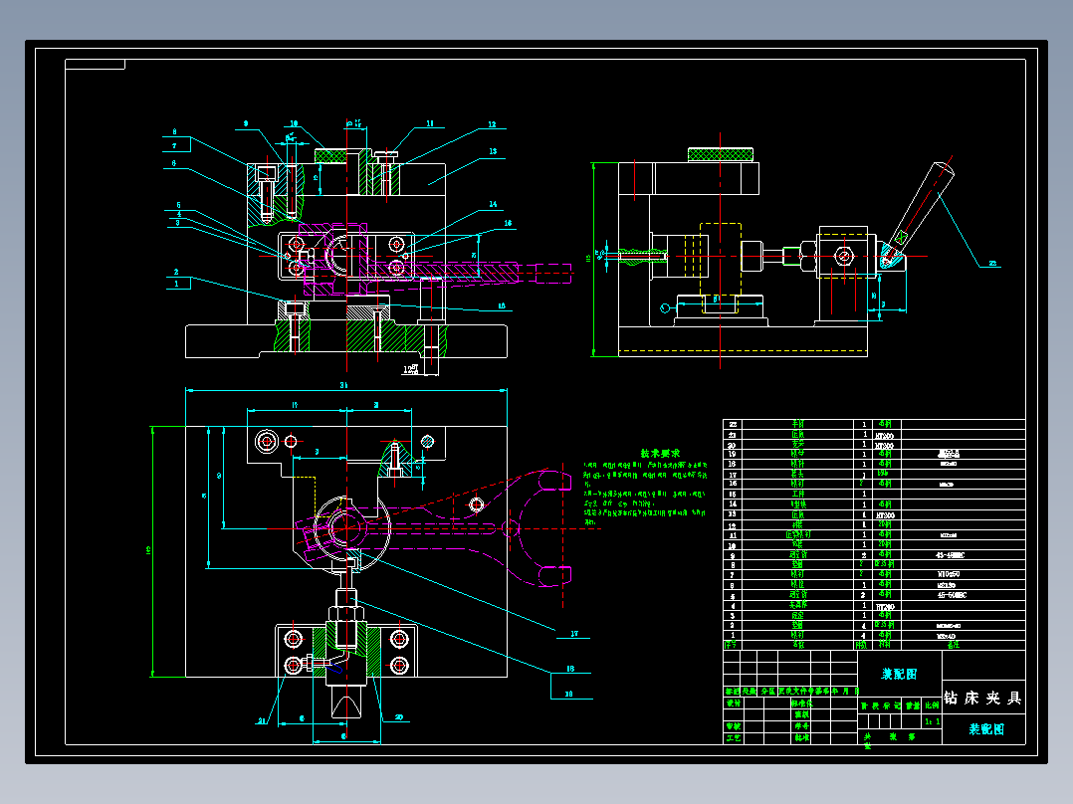
Task: Select balloon label 9 in front view
Action: click(x=246, y=123)
